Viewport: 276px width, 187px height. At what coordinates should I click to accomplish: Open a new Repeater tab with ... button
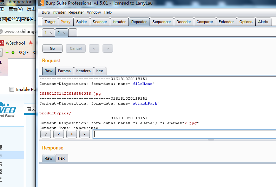tap(73, 33)
